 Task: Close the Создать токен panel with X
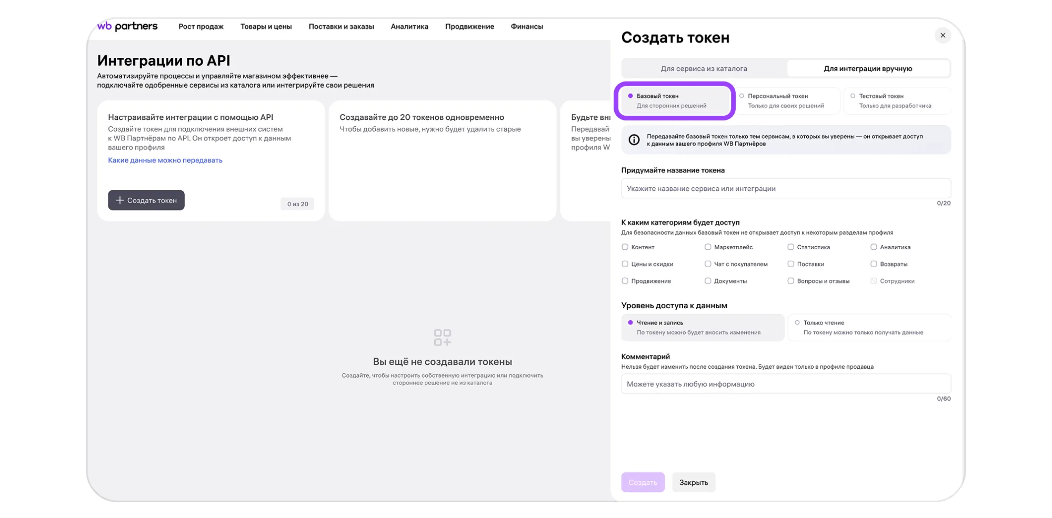click(942, 35)
